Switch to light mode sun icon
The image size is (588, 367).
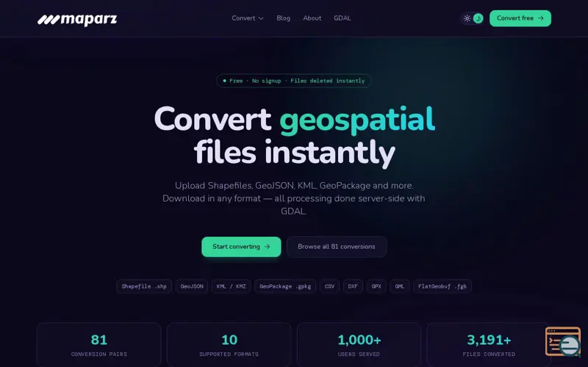point(467,18)
